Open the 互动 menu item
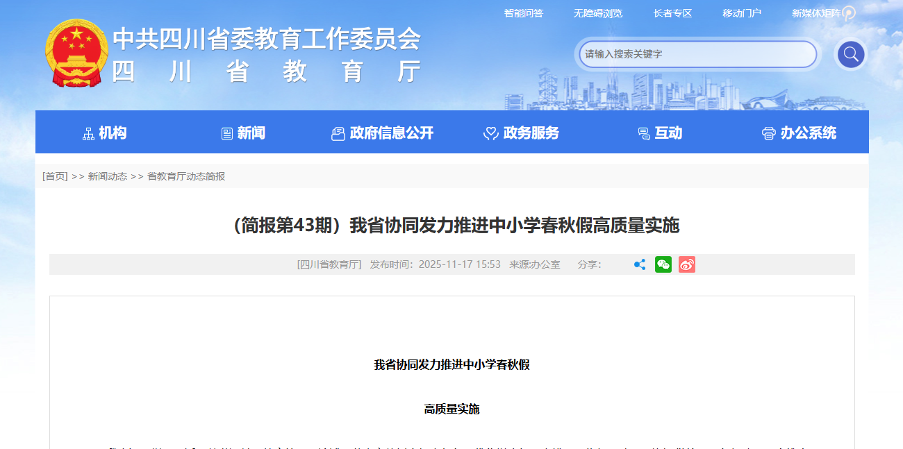Image resolution: width=903 pixels, height=449 pixels. click(668, 133)
